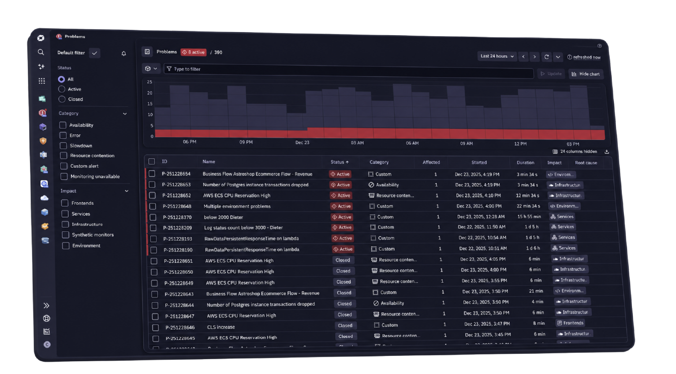Open the blue cube app icon
Image resolution: width=676 pixels, height=374 pixels.
click(x=45, y=212)
